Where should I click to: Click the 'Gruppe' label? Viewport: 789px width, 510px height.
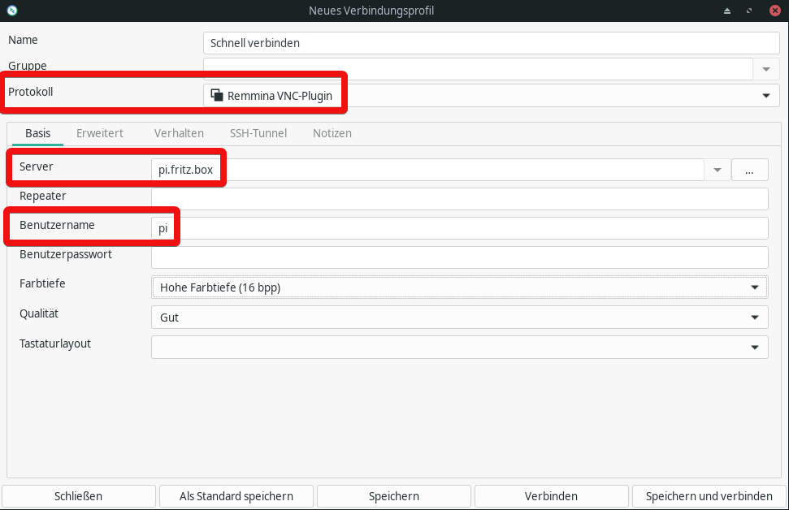coord(27,66)
